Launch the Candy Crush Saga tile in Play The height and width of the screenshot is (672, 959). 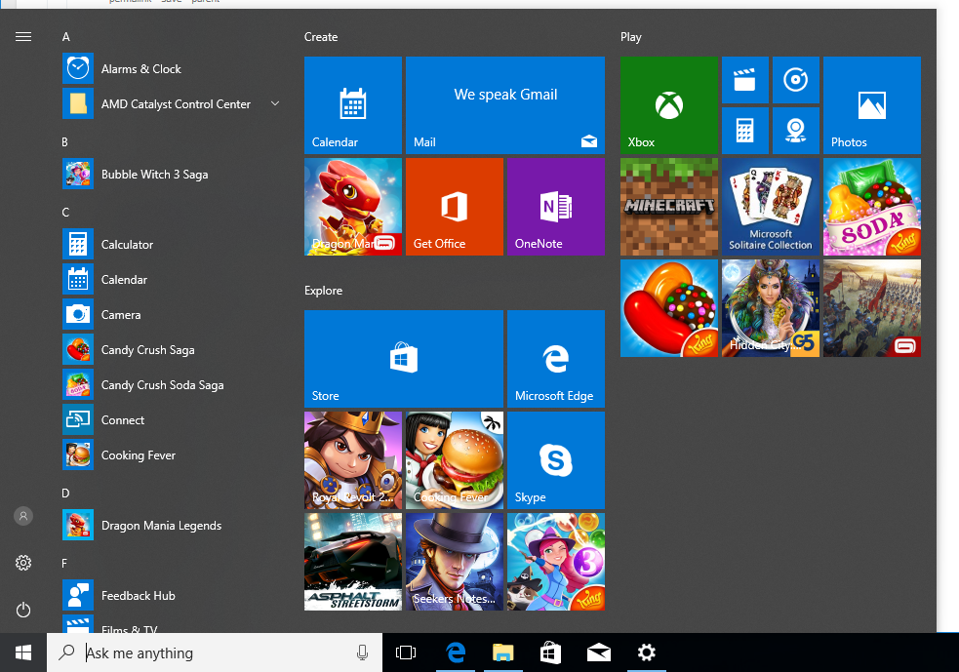coord(669,308)
